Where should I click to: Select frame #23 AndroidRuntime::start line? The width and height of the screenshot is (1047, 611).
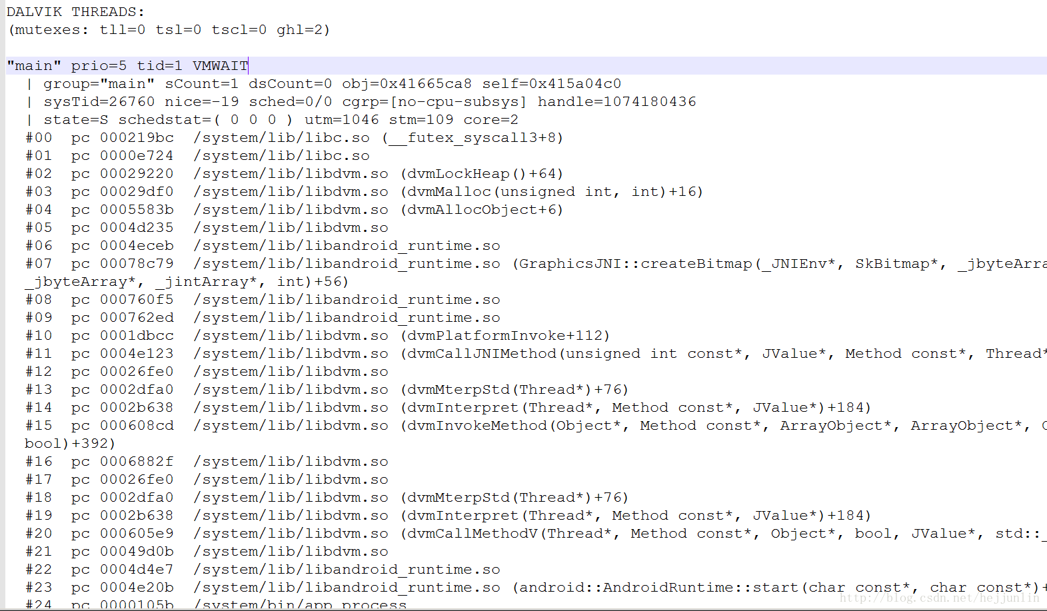(536, 588)
